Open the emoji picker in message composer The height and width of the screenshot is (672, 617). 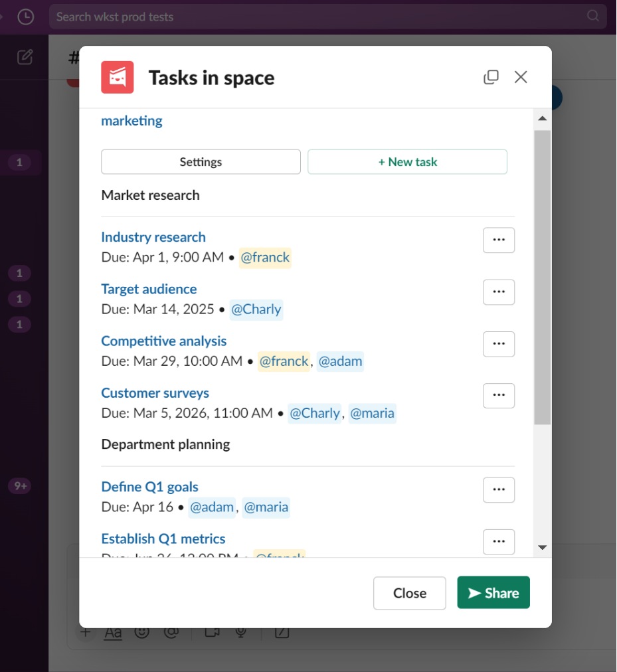click(142, 631)
